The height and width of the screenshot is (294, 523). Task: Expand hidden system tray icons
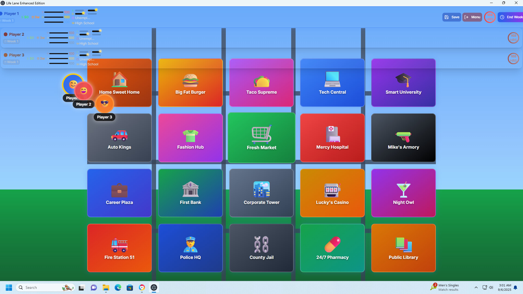[x=476, y=287]
